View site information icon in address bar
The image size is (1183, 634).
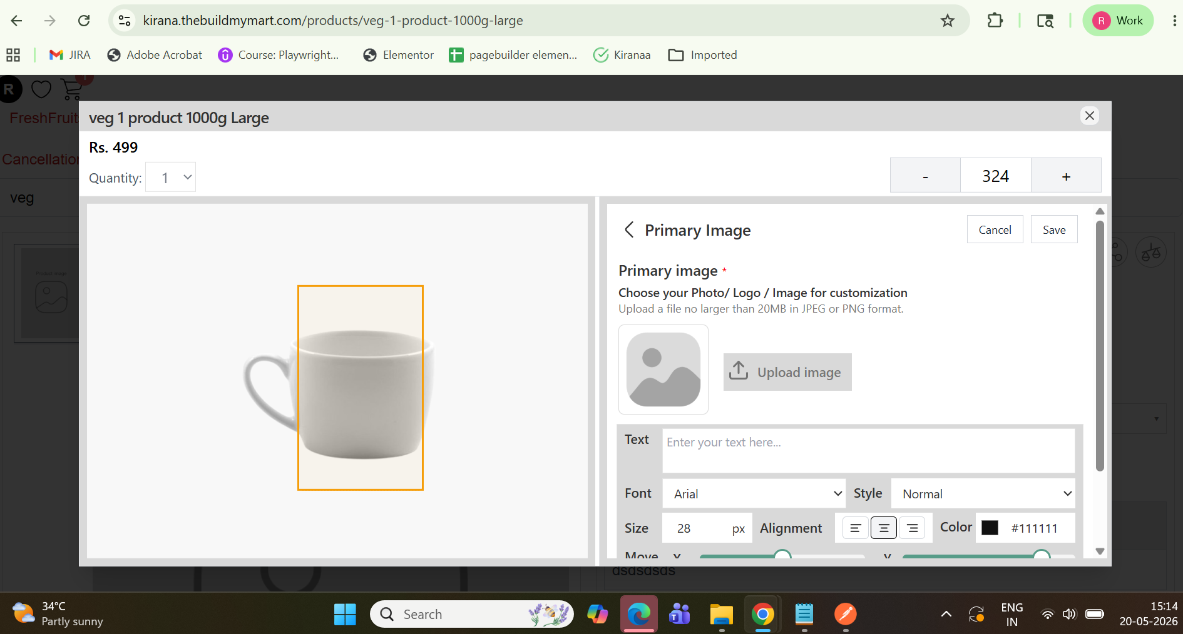point(125,21)
